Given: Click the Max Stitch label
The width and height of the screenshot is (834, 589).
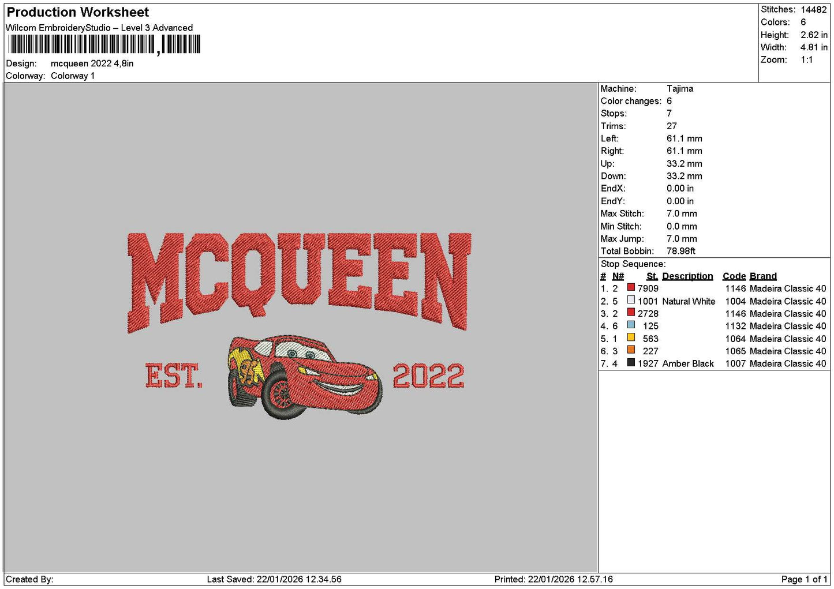Looking at the screenshot, I should [622, 213].
